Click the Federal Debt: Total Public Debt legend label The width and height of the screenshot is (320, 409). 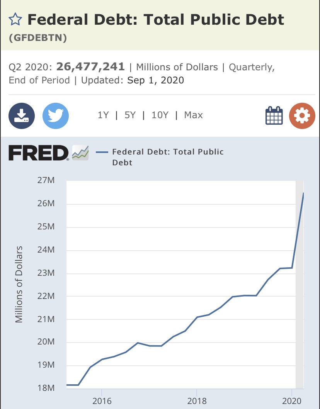pos(168,157)
